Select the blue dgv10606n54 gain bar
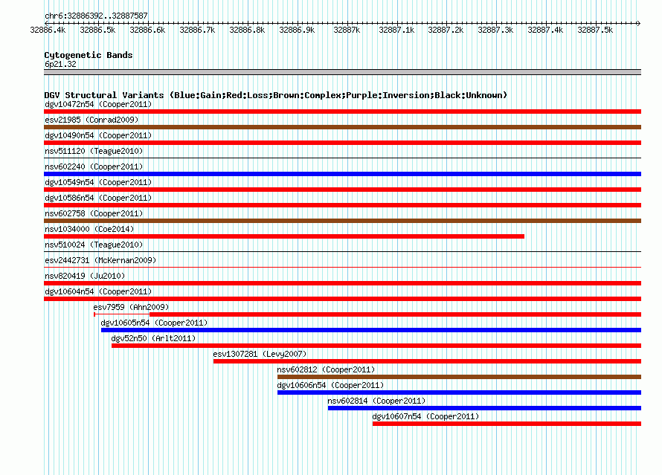662x475 pixels. click(460, 392)
